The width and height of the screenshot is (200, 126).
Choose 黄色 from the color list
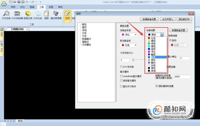click(157, 41)
